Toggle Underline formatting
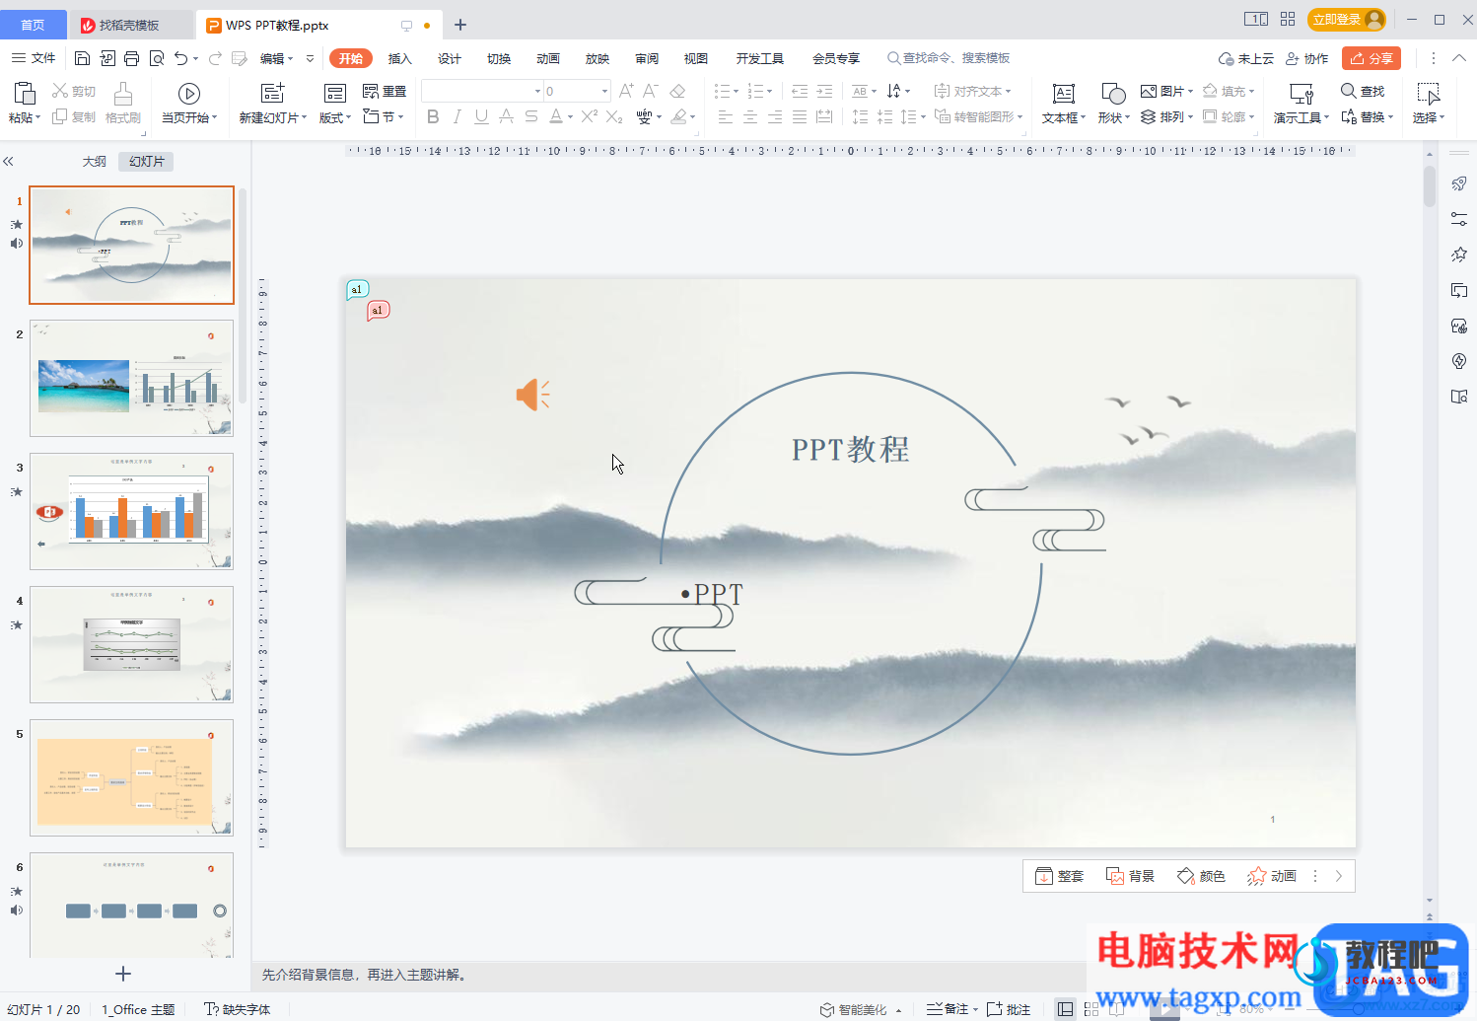1477x1021 pixels. pos(481,116)
